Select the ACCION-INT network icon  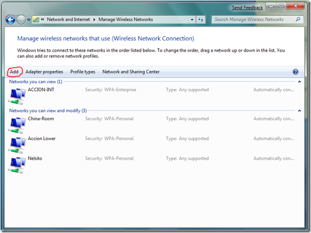click(x=17, y=96)
